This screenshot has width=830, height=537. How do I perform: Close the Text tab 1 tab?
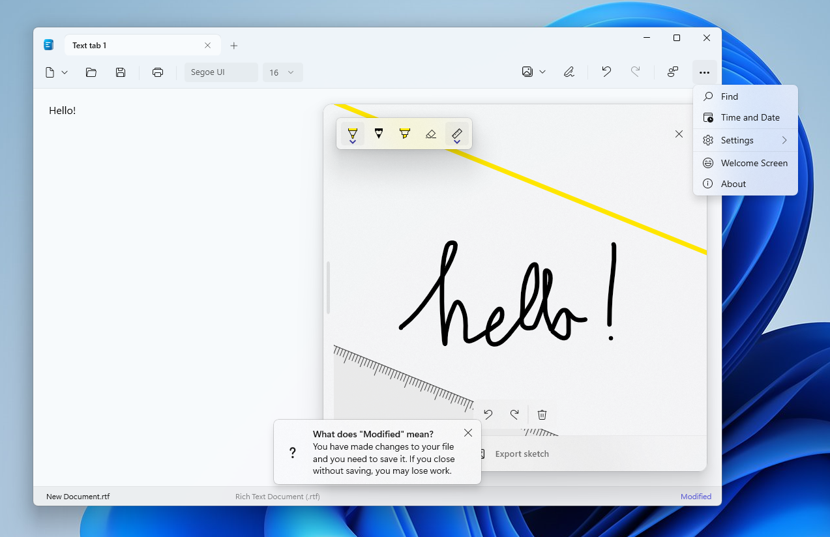[x=207, y=46]
